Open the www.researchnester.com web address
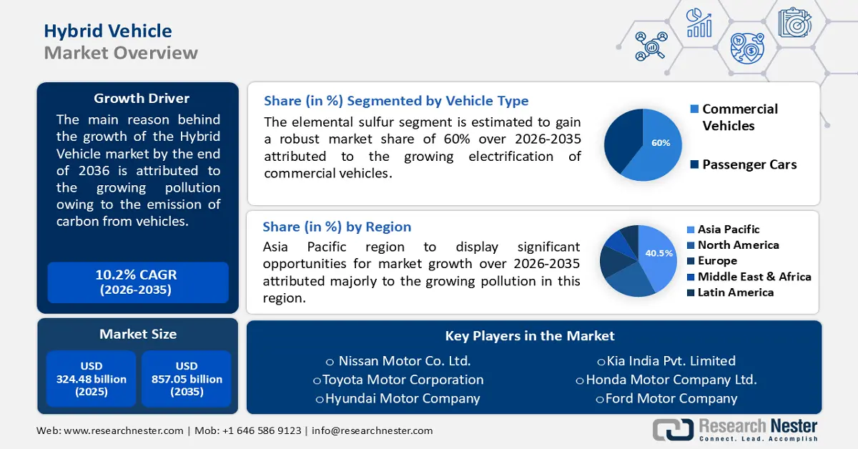The image size is (858, 449). click(x=122, y=430)
